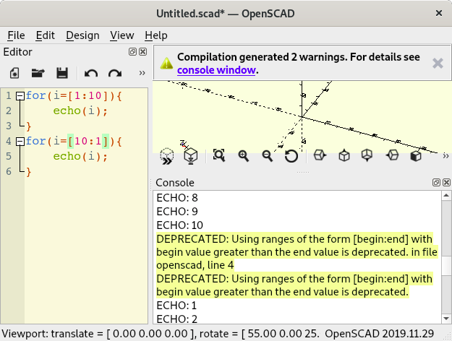Image resolution: width=452 pixels, height=341 pixels.
Task: Save the file with the floppy disk icon
Action: click(x=62, y=73)
